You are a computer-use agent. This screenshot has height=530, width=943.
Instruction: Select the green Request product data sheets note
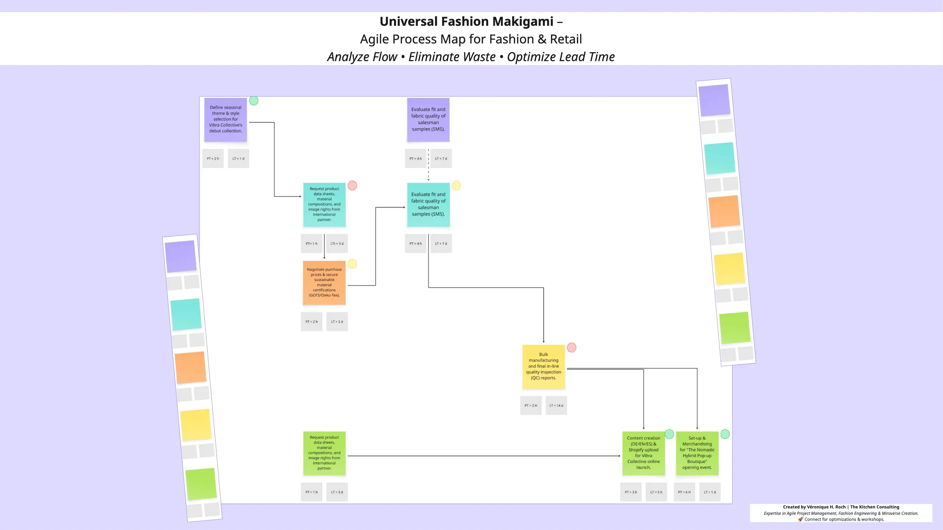pos(324,453)
